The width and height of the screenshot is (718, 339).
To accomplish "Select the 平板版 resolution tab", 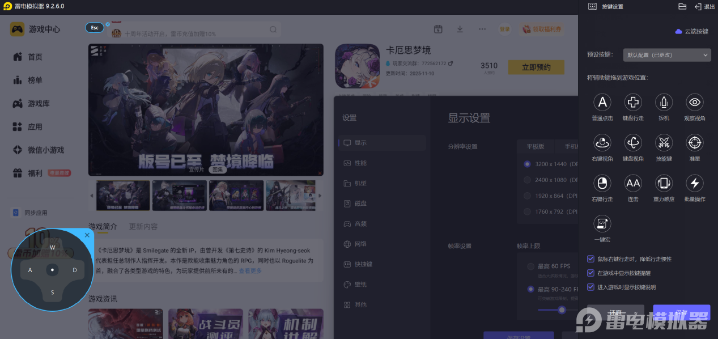I will [536, 146].
